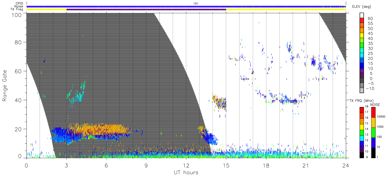
Task: Click the red top segment of NOISE colorbar
Action: click(373, 112)
